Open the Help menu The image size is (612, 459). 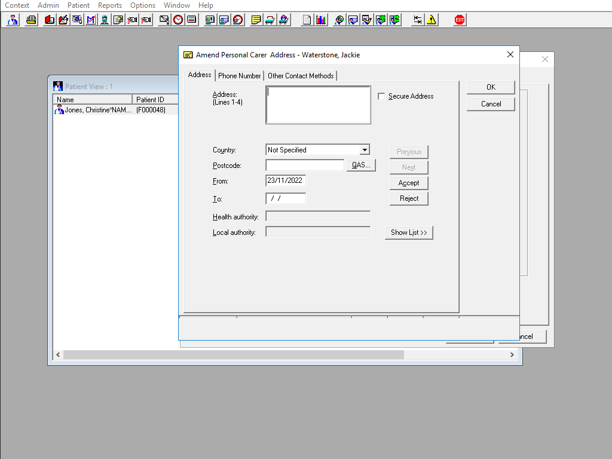206,5
